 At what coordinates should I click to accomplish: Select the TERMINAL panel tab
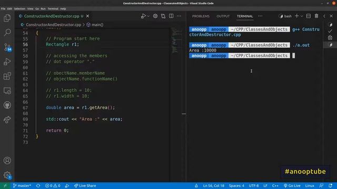[x=245, y=16]
